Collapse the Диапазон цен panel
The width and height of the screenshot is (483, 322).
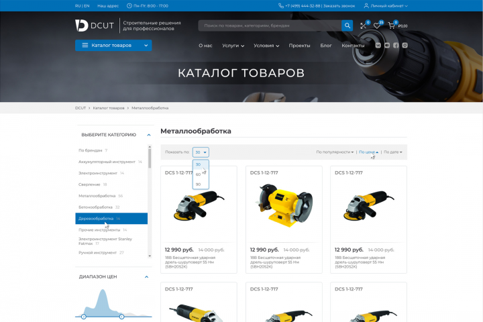pos(147,276)
